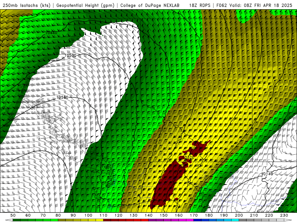Image resolution: width=297 pixels, height=222 pixels.
Task: Click the 'College of DuPage NEXLAB' label
Action: coord(150,5)
